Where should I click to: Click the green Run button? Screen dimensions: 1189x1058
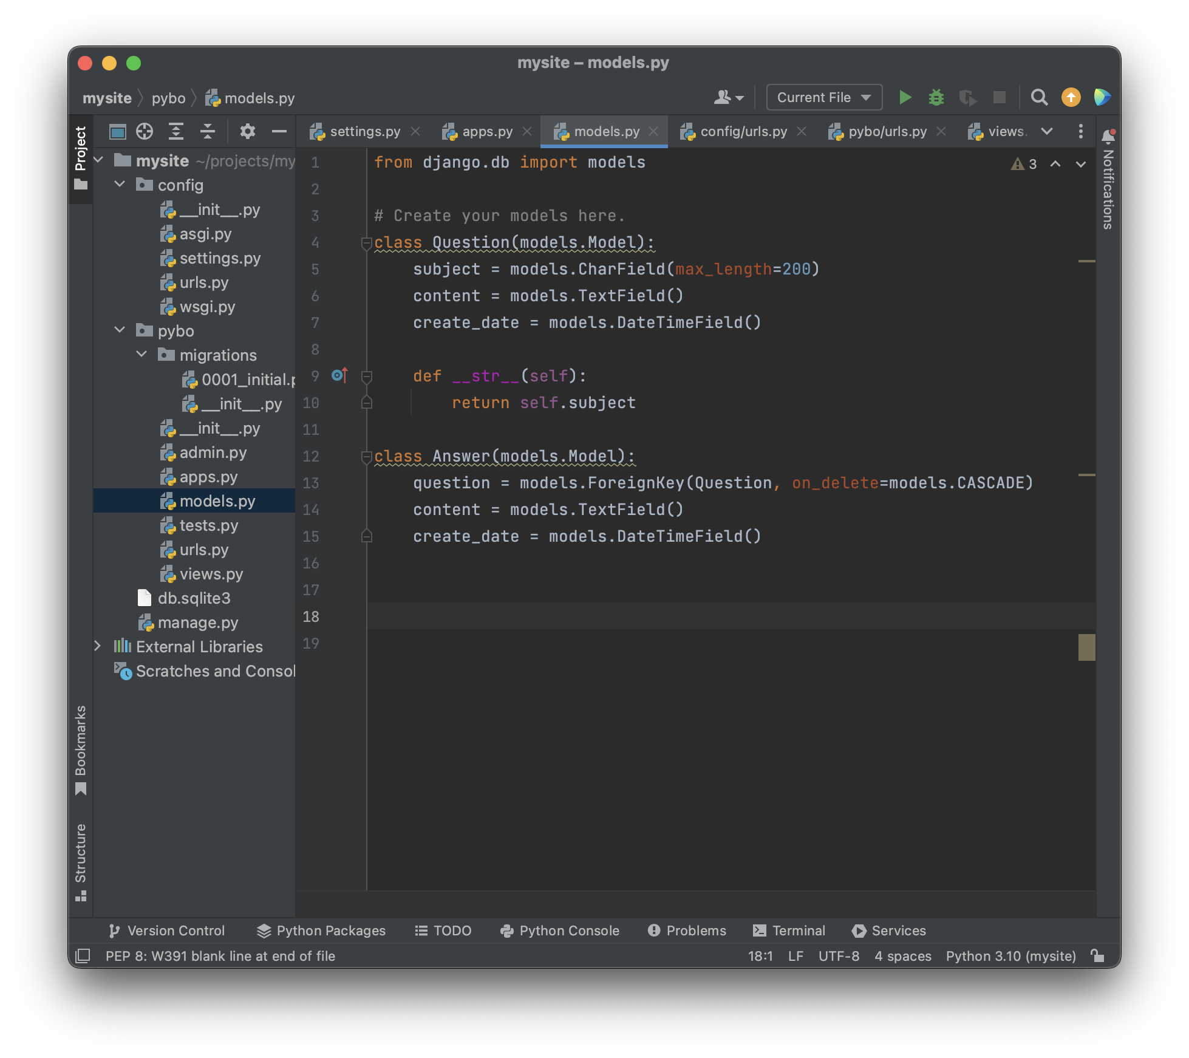[x=905, y=97]
